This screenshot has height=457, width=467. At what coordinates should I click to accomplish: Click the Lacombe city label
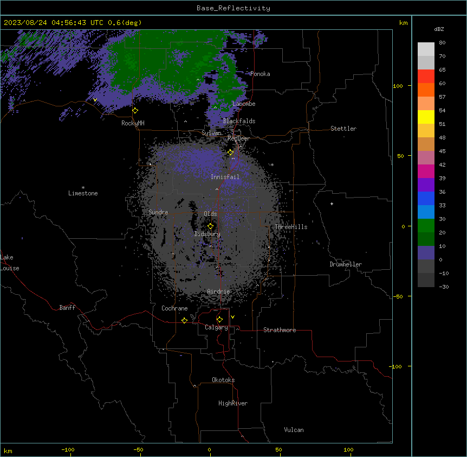click(244, 104)
